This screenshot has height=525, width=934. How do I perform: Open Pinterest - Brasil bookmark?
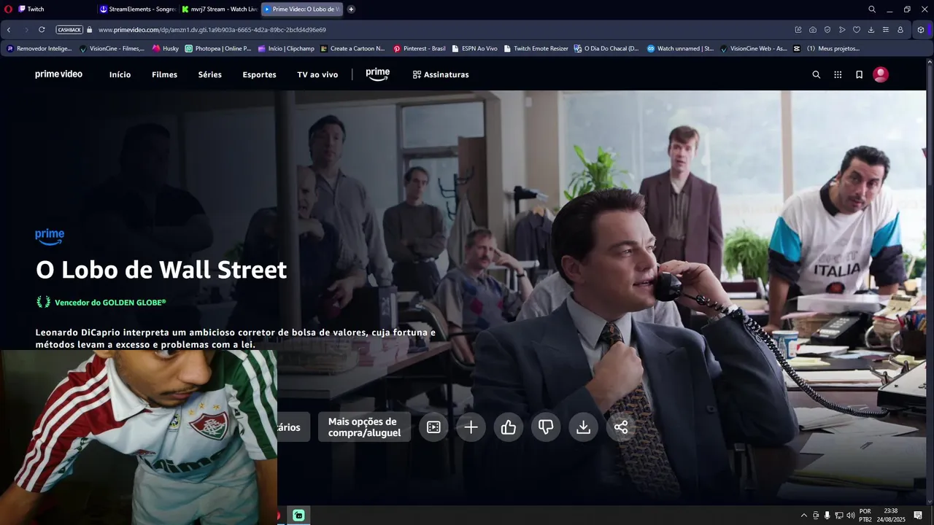click(420, 49)
